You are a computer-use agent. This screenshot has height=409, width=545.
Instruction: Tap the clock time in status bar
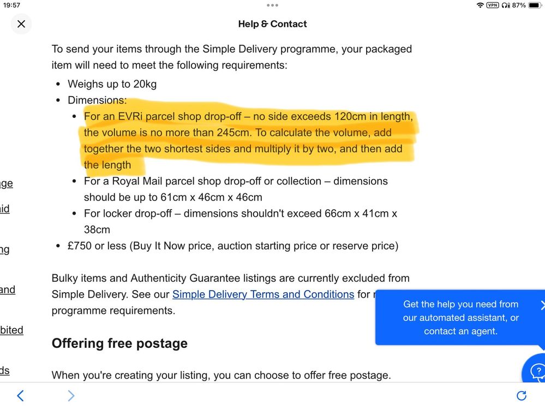[x=11, y=5]
